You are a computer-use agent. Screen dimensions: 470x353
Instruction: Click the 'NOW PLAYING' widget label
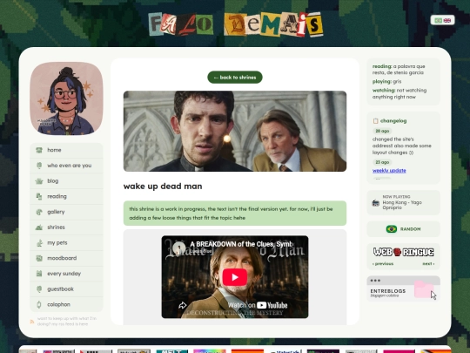point(396,197)
